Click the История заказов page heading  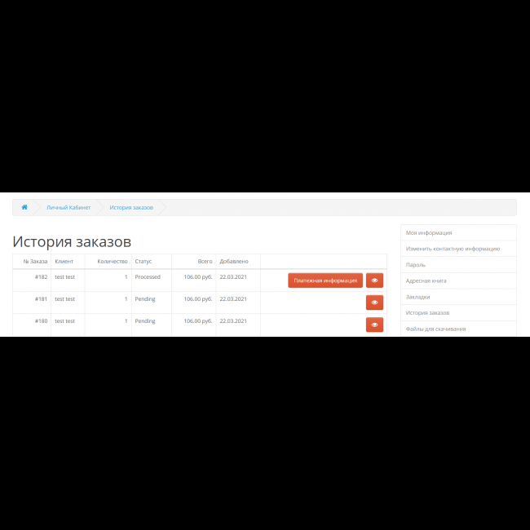tap(72, 241)
